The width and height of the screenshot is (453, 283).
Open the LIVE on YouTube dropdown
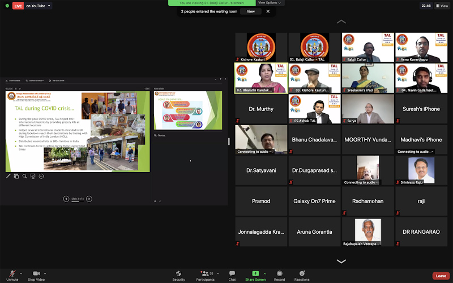(39, 6)
